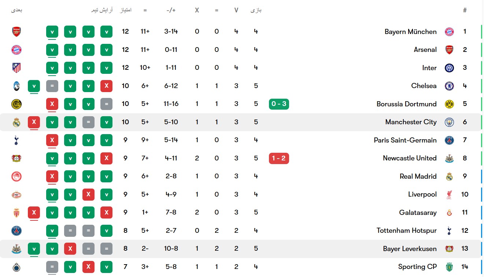Click the بازی games played column header
The height and width of the screenshot is (277, 484).
coord(256,10)
